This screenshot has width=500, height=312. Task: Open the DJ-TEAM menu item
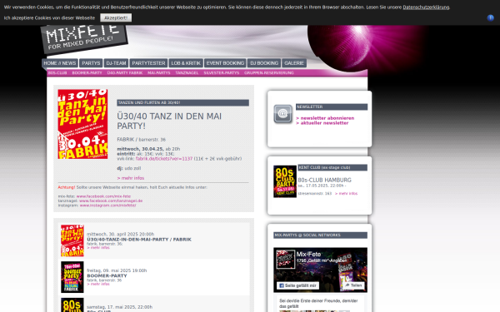[116, 63]
